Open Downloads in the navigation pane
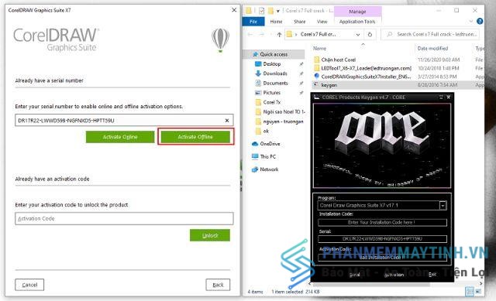 click(274, 74)
